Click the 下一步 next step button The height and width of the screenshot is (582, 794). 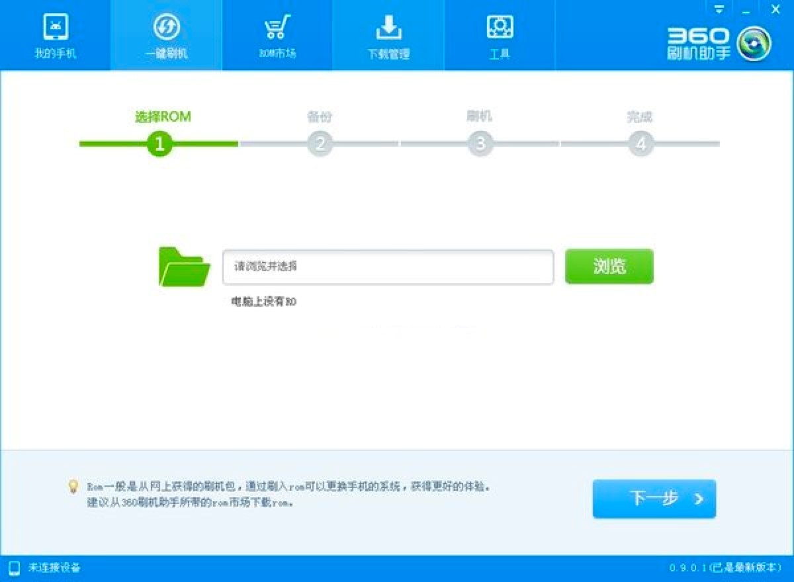click(654, 499)
